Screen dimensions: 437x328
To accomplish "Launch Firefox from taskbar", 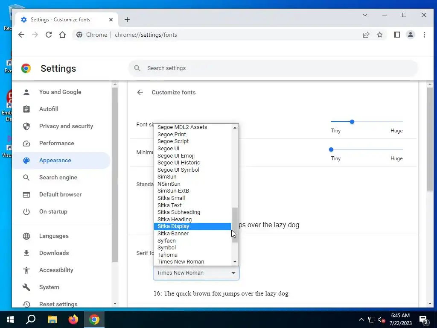I will click(x=73, y=319).
